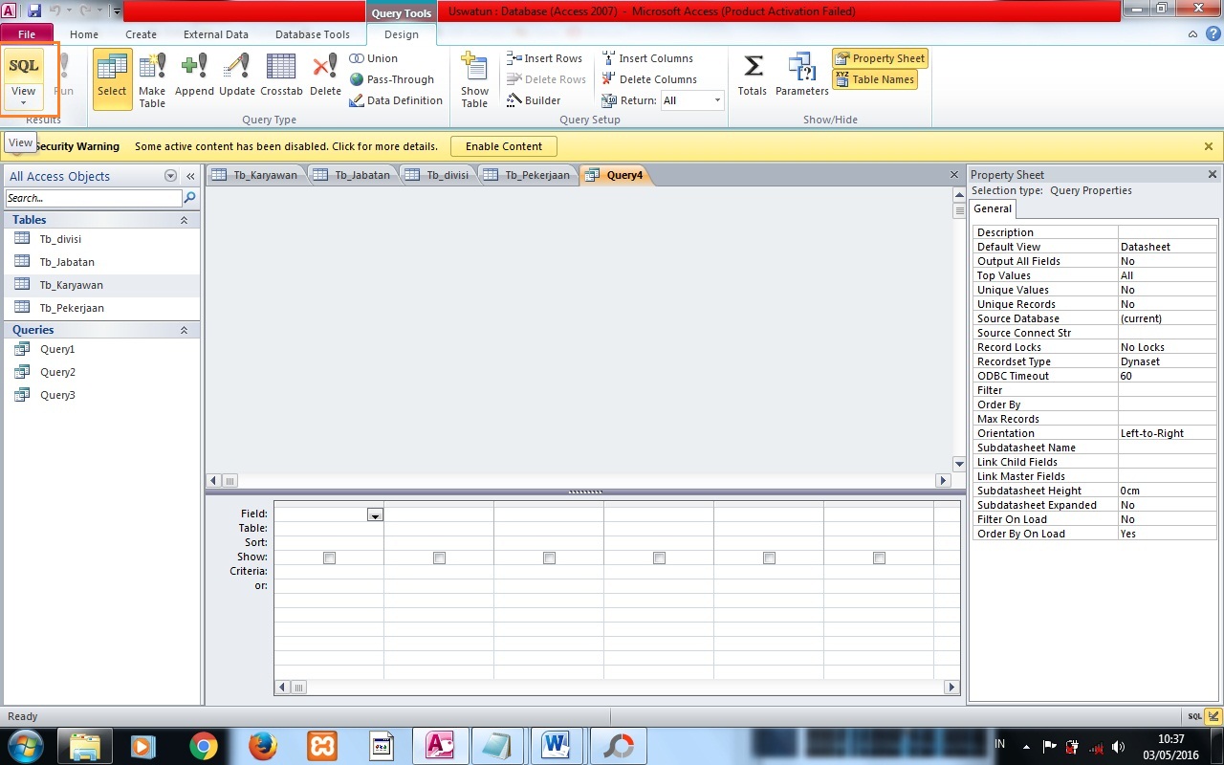Switch to the Home ribbon tab
1224x765 pixels.
tap(84, 34)
